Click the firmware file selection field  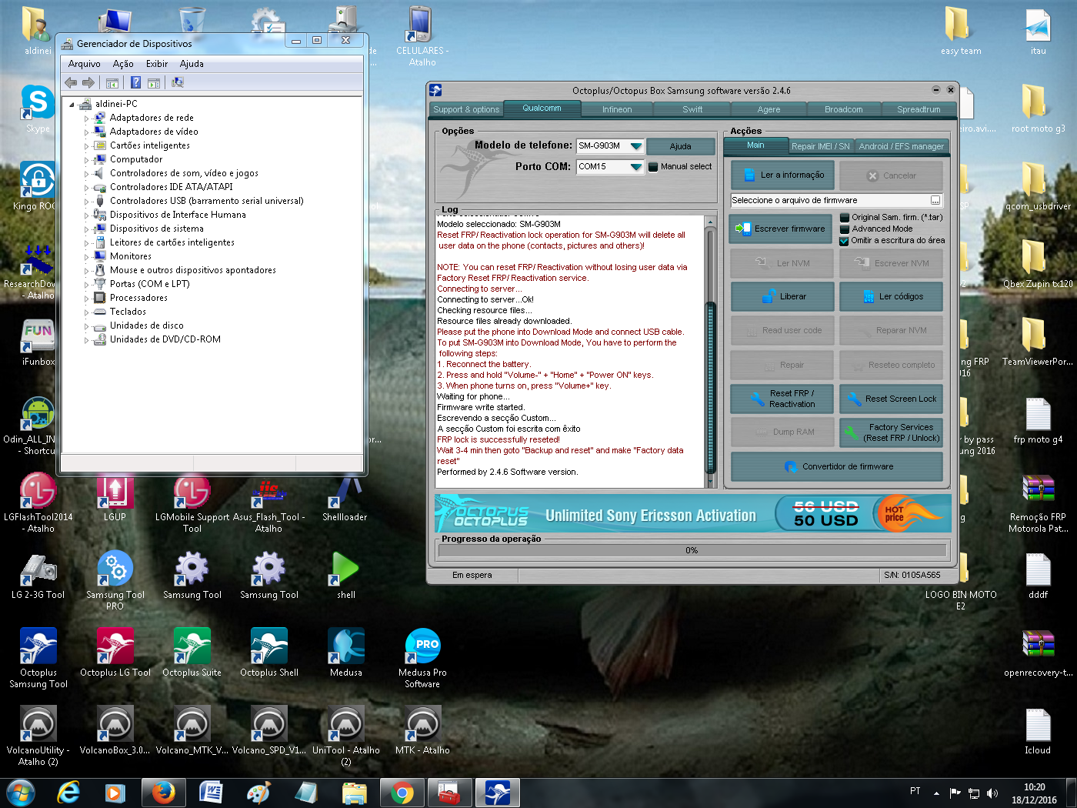[836, 201]
